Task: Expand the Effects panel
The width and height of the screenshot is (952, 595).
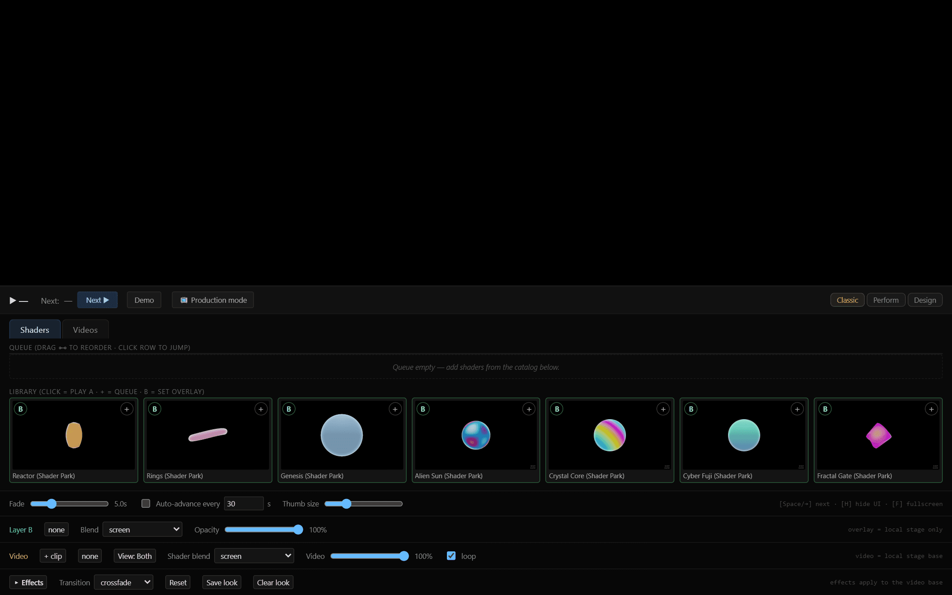Action: coord(28,582)
